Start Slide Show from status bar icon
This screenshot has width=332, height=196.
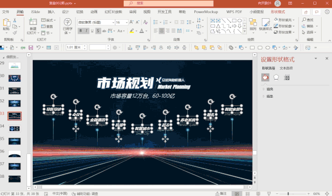269,194
